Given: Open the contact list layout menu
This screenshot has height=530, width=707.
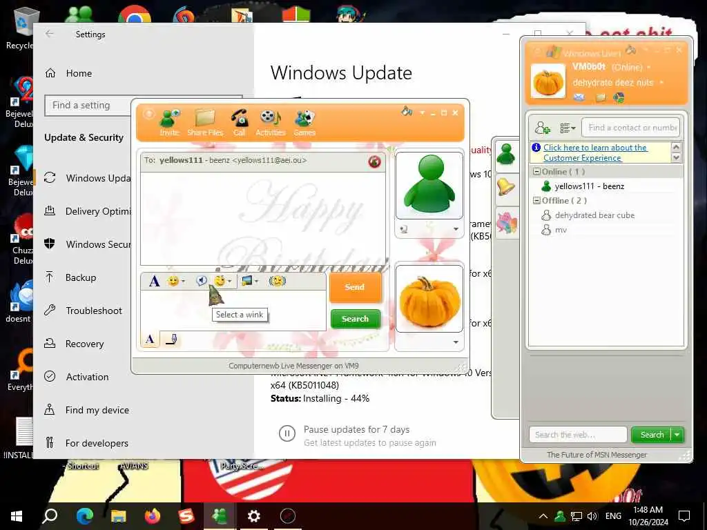Looking at the screenshot, I should (568, 128).
